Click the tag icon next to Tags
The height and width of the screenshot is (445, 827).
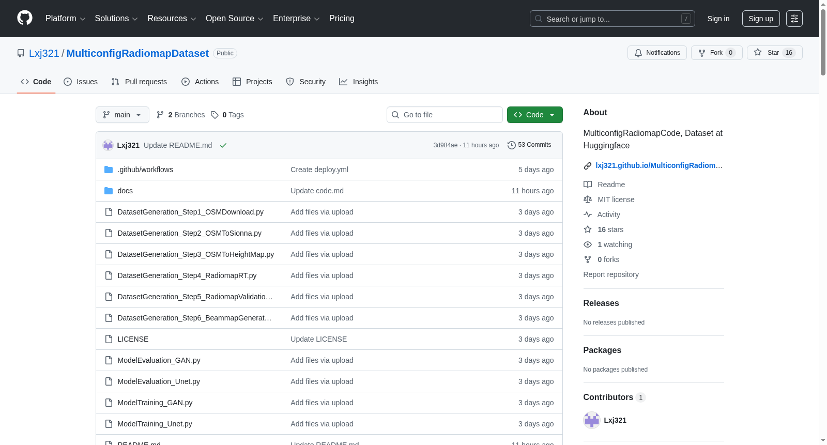coord(215,115)
